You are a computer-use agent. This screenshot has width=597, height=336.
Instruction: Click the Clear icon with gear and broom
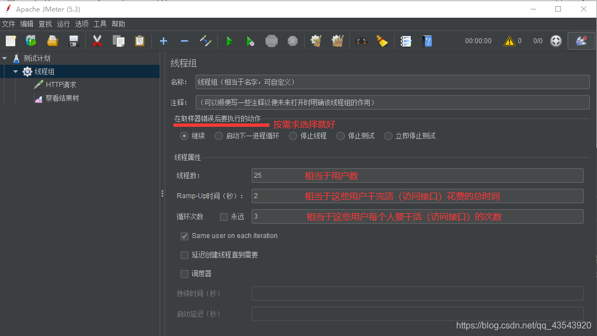pyautogui.click(x=316, y=41)
